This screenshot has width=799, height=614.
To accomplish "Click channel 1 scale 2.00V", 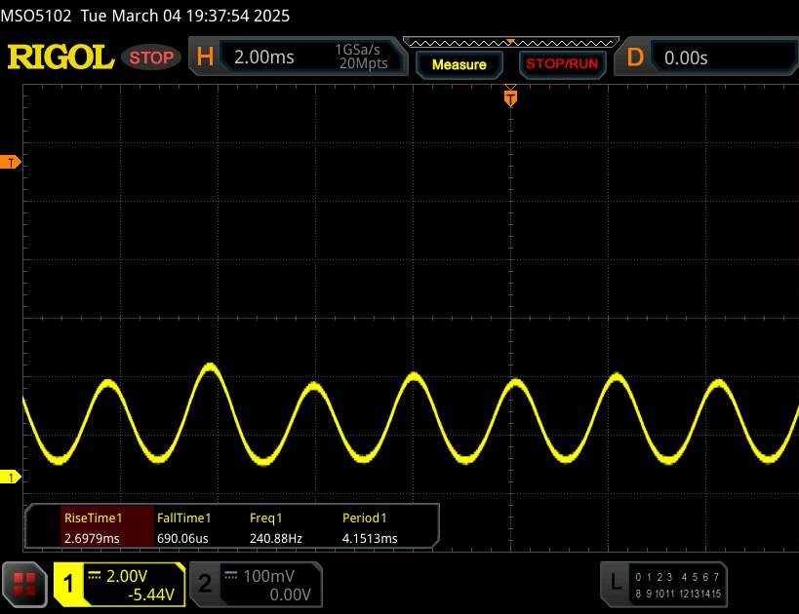I will click(127, 576).
